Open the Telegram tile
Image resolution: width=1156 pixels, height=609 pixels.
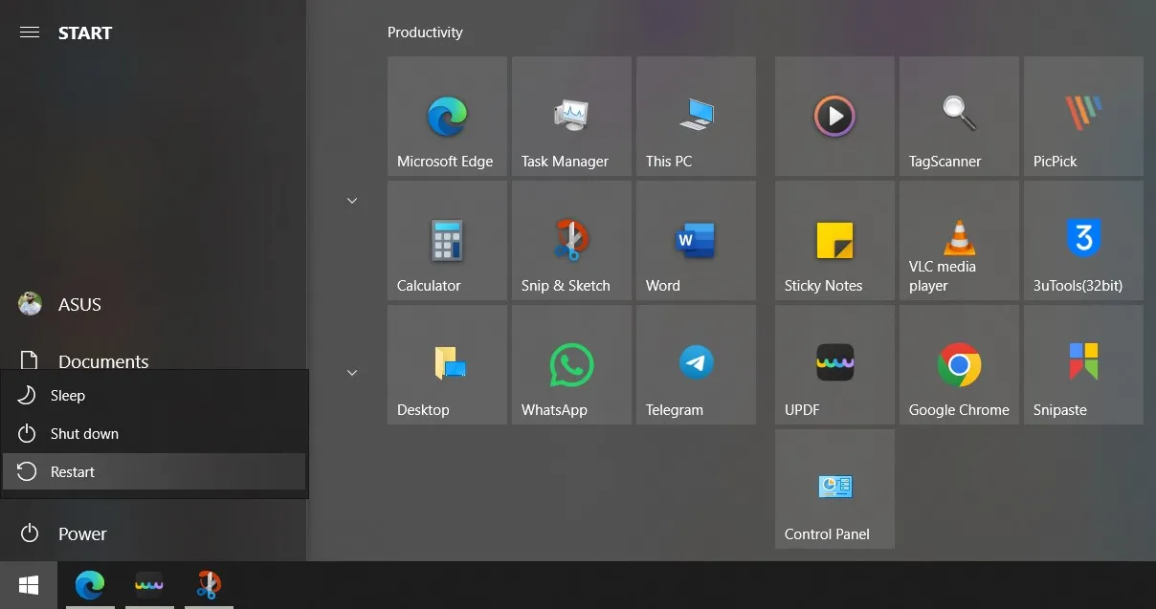coord(696,364)
